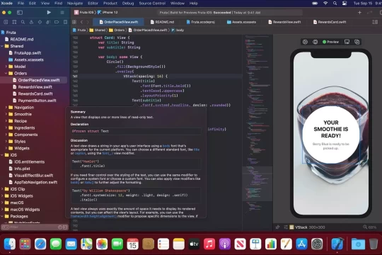Open the Find navigator
The height and width of the screenshot is (255, 382).
tap(23, 22)
